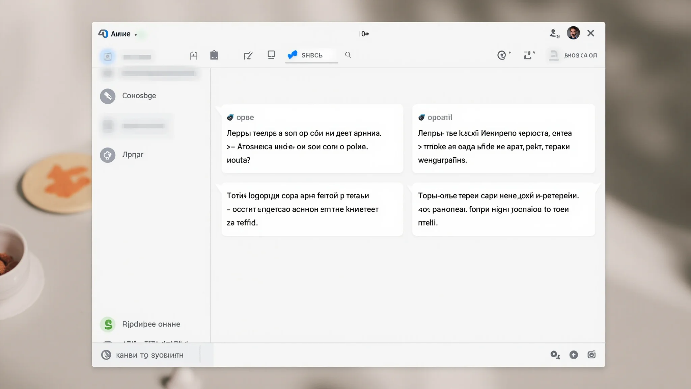The width and height of the screenshot is (691, 389).
Task: Select the blurred sidebar item below Cоноsbge
Action: (x=136, y=126)
